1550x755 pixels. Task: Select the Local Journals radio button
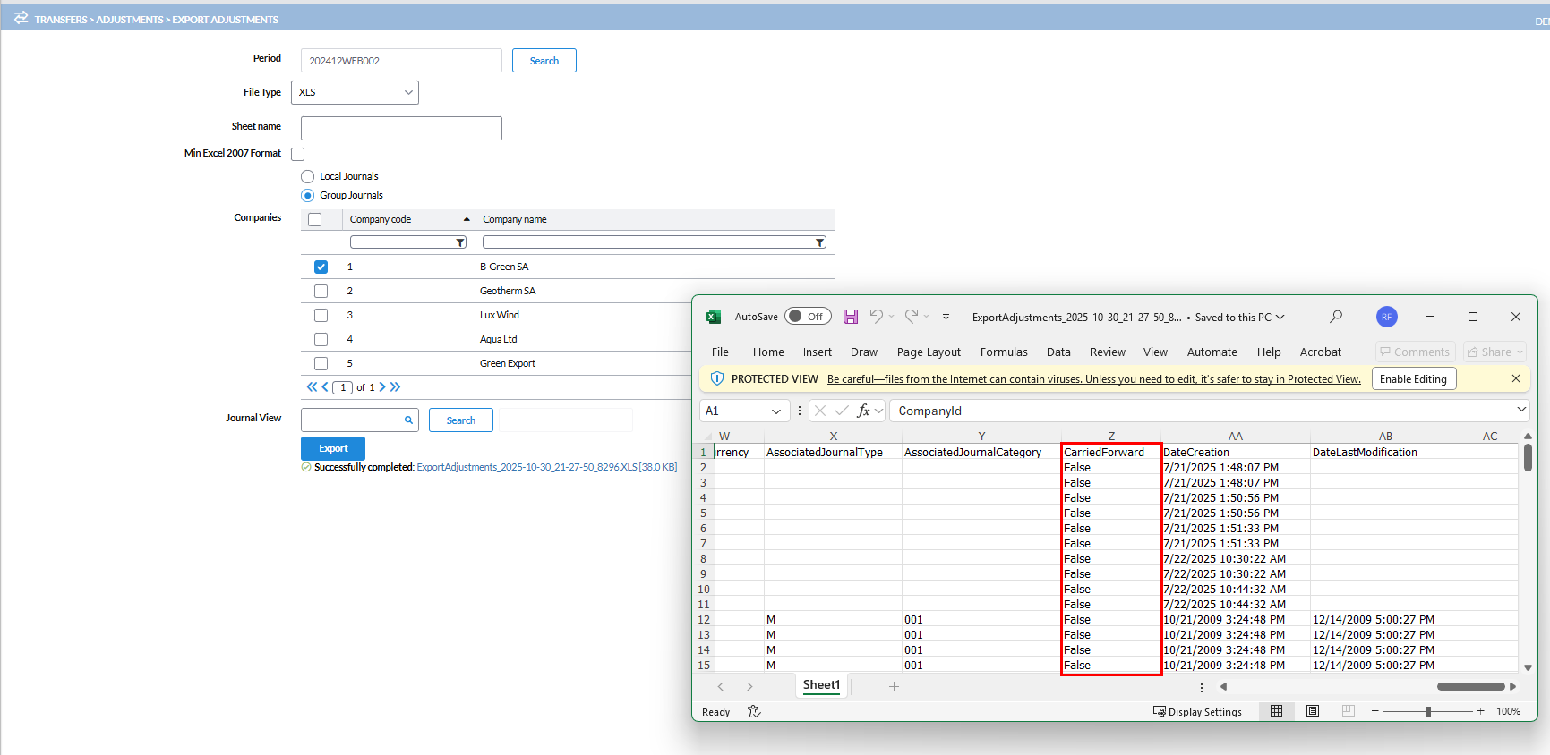click(x=308, y=177)
